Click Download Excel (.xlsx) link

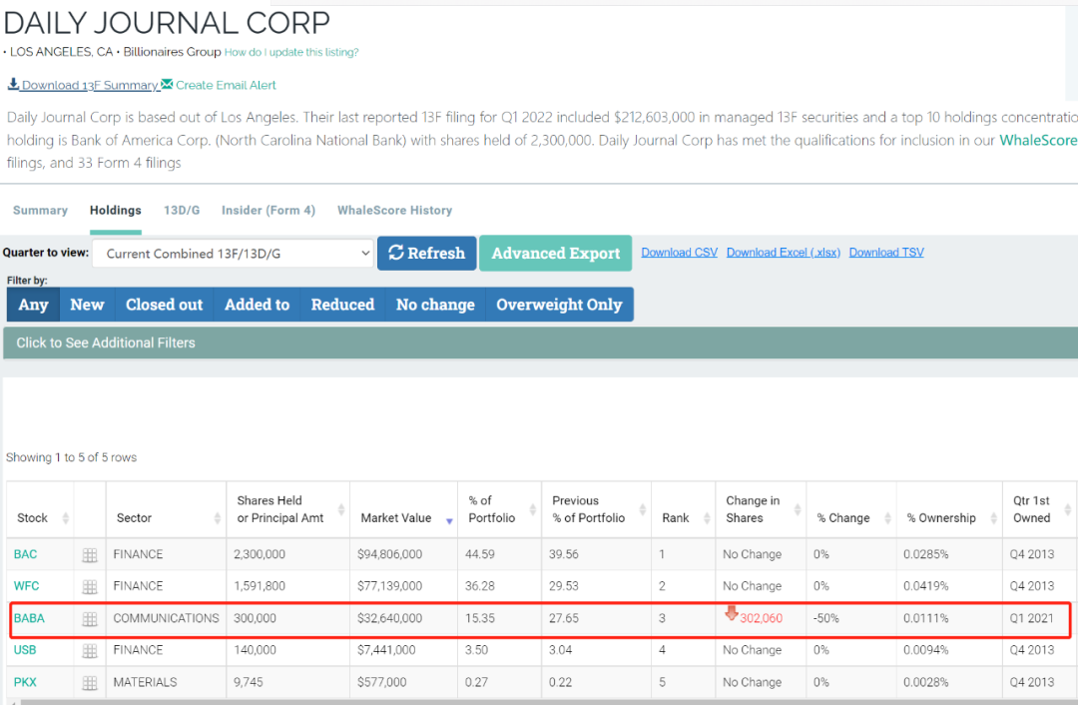pyautogui.click(x=784, y=253)
